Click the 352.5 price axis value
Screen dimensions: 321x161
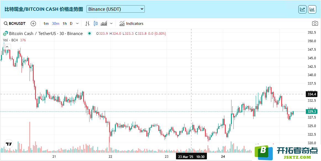312,33
